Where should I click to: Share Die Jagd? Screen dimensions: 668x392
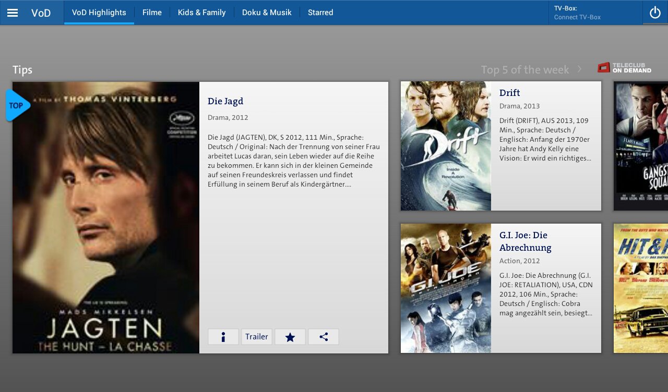coord(324,337)
